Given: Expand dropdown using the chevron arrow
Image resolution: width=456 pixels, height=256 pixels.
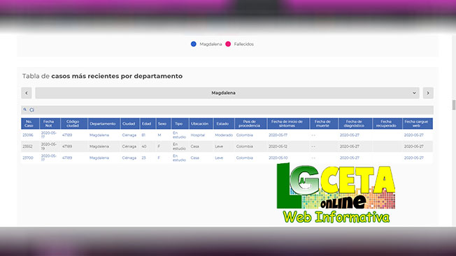Looking at the screenshot, I should 414,93.
